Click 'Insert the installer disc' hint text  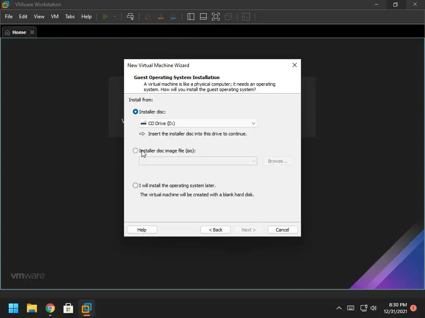click(198, 134)
